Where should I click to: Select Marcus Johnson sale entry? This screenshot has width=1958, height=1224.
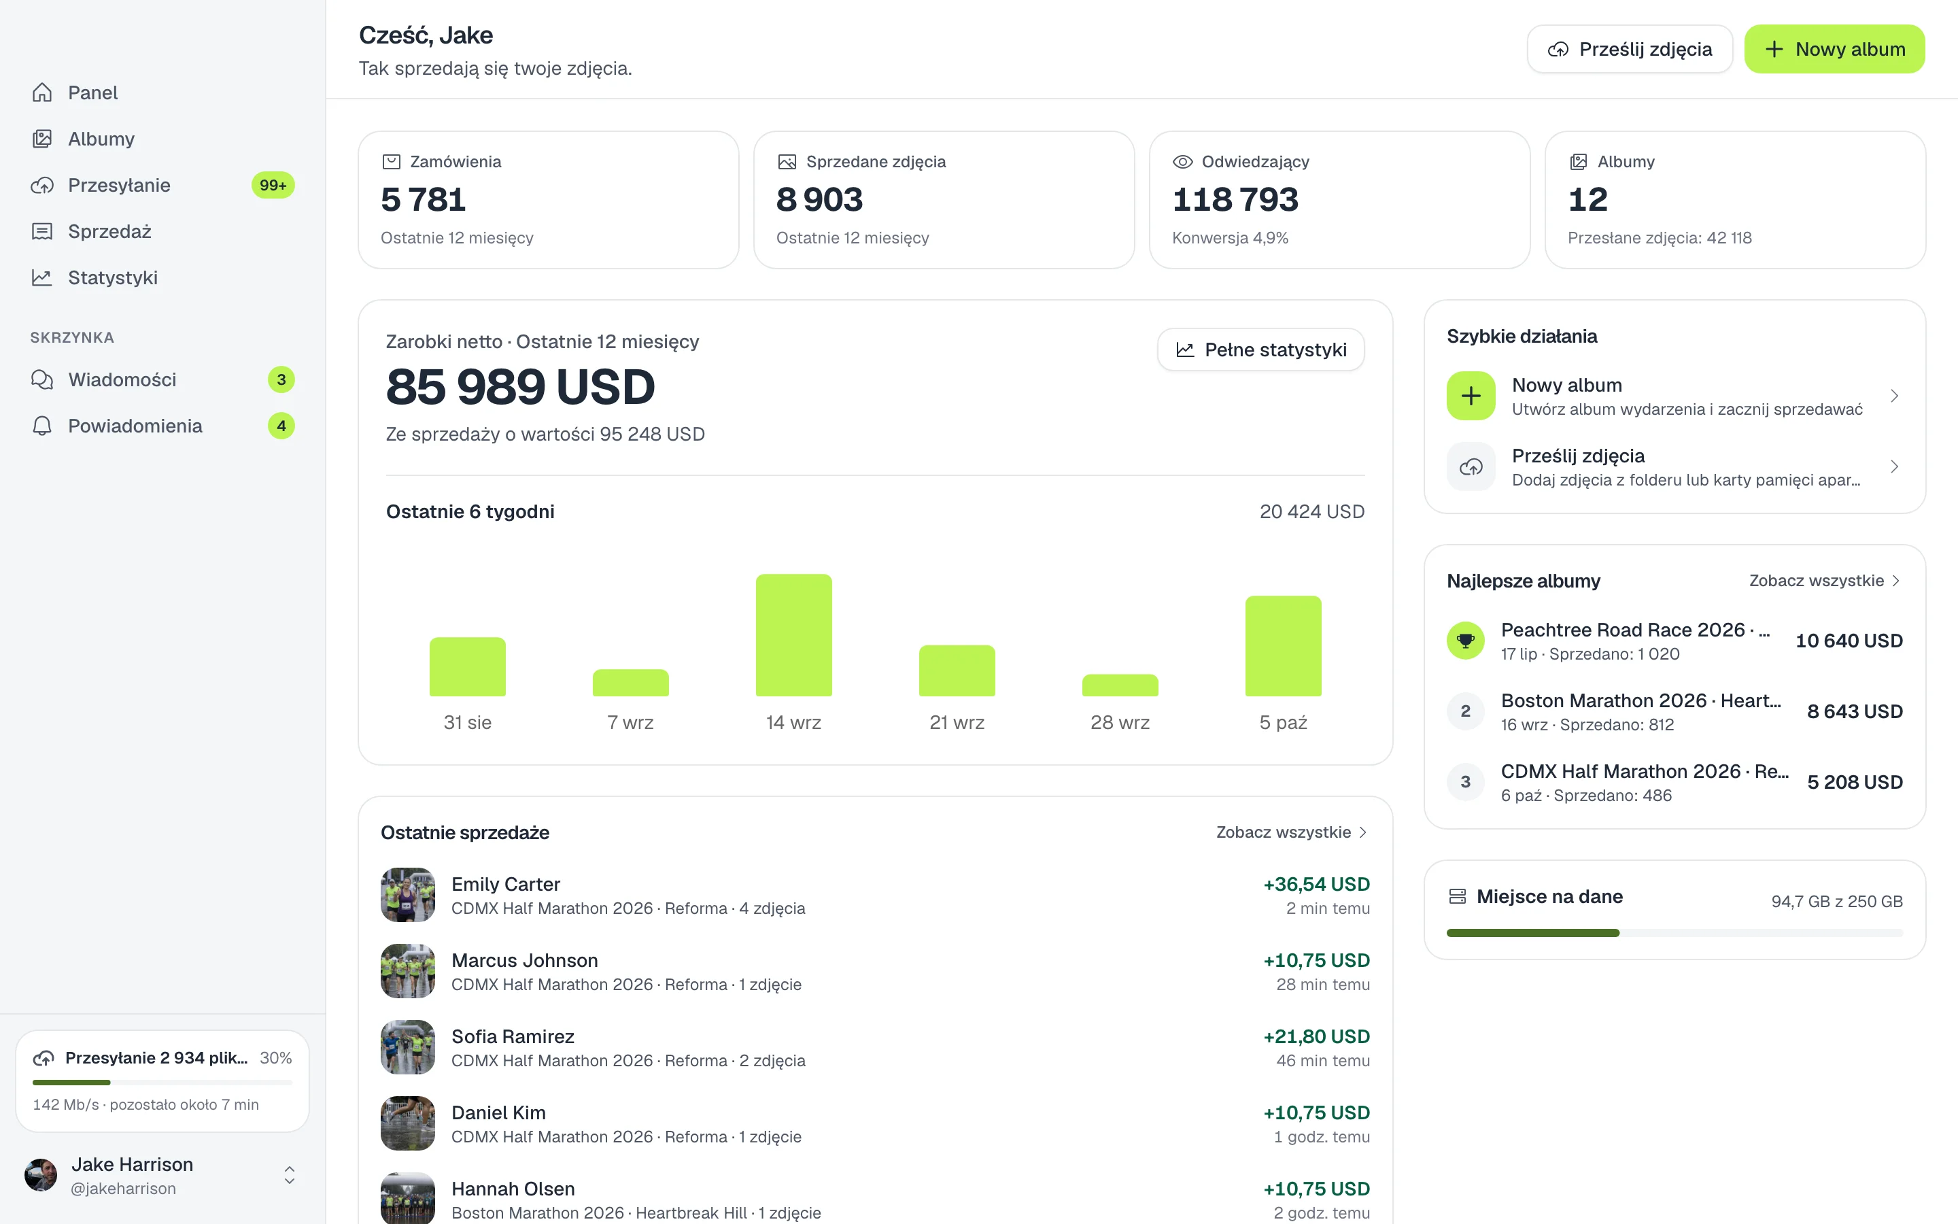coord(874,972)
